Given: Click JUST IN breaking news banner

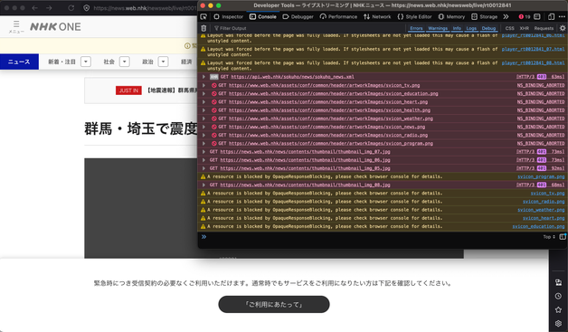Looking at the screenshot, I should tap(128, 90).
